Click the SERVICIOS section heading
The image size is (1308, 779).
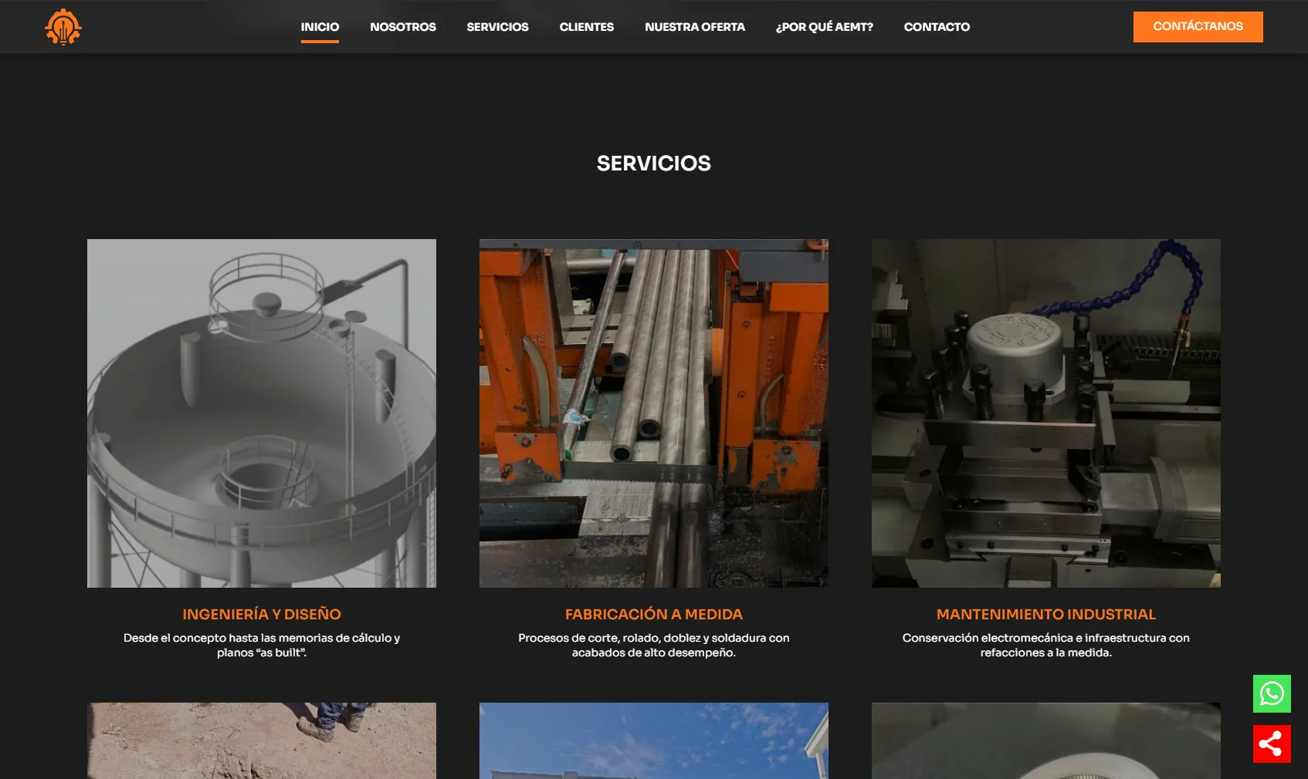[654, 164]
